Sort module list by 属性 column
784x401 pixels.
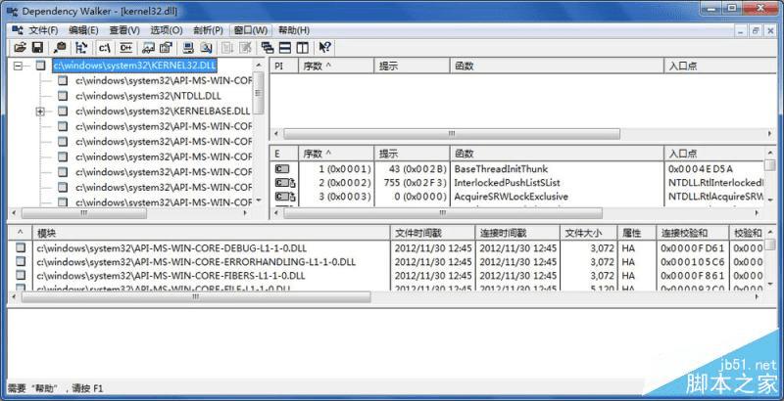[x=636, y=233]
